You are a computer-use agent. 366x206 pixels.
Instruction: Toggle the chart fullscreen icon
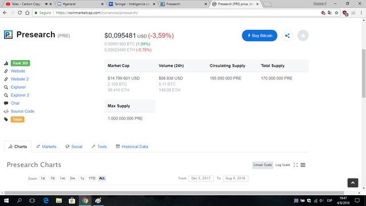(x=296, y=165)
